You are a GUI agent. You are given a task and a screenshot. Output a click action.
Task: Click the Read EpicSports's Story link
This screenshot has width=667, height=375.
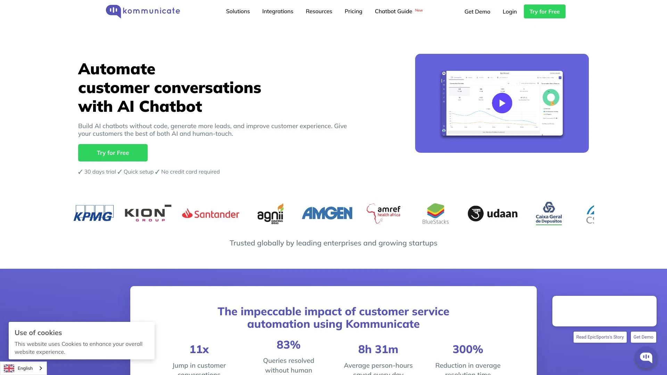(x=600, y=337)
